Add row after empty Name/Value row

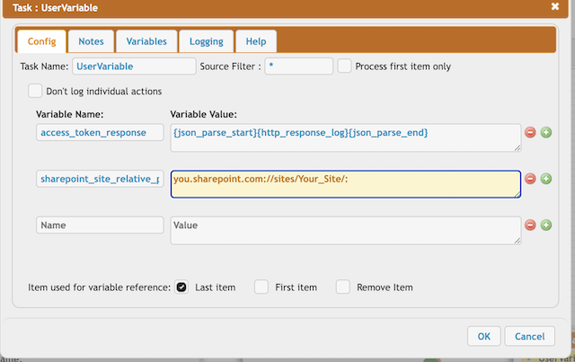[x=546, y=225]
